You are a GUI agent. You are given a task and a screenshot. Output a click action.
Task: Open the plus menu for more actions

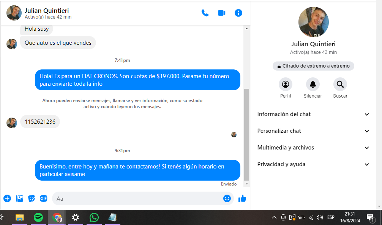pos(7,198)
